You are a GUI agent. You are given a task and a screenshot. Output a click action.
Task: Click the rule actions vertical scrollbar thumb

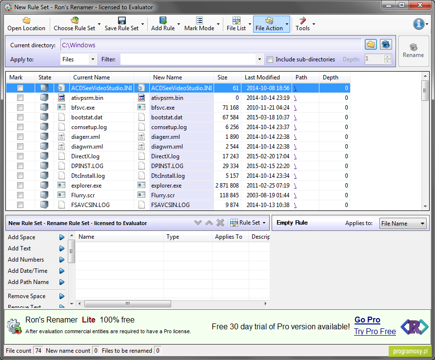coord(71,251)
